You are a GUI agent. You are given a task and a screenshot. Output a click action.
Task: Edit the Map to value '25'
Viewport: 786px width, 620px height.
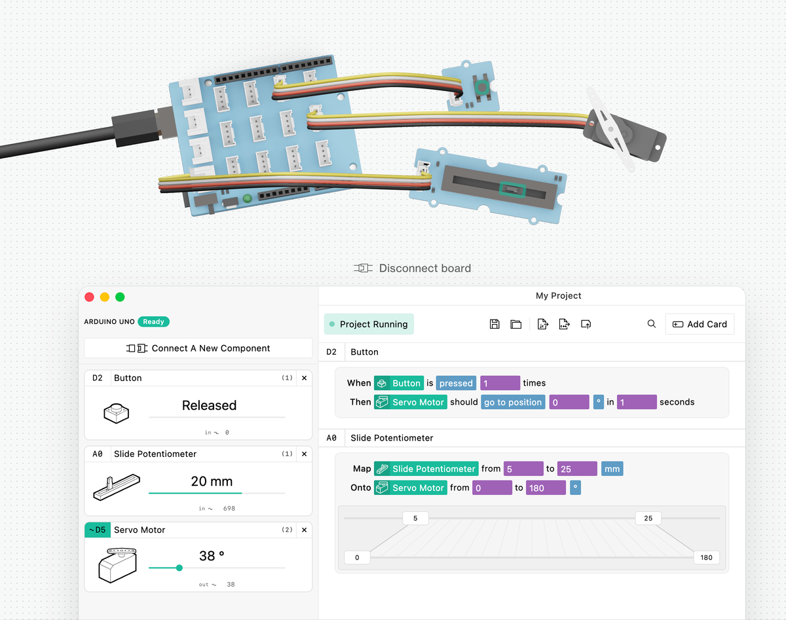click(577, 469)
